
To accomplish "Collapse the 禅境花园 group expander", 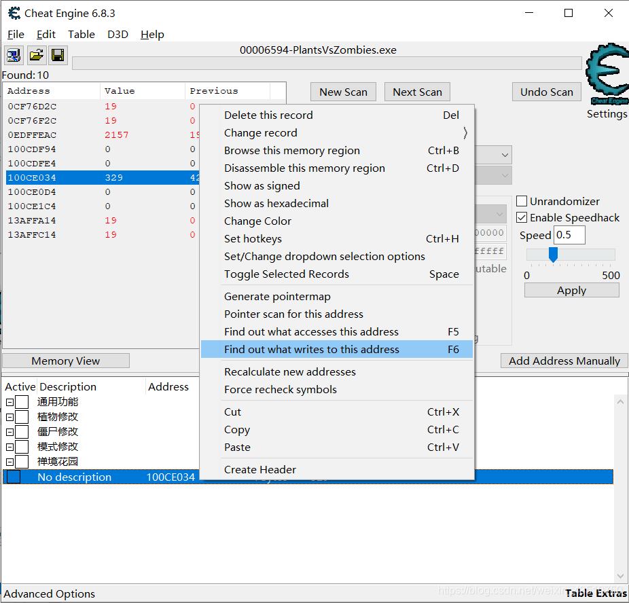I will coord(10,462).
